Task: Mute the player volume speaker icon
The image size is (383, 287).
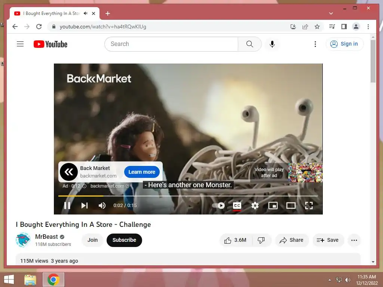Action: (x=102, y=206)
